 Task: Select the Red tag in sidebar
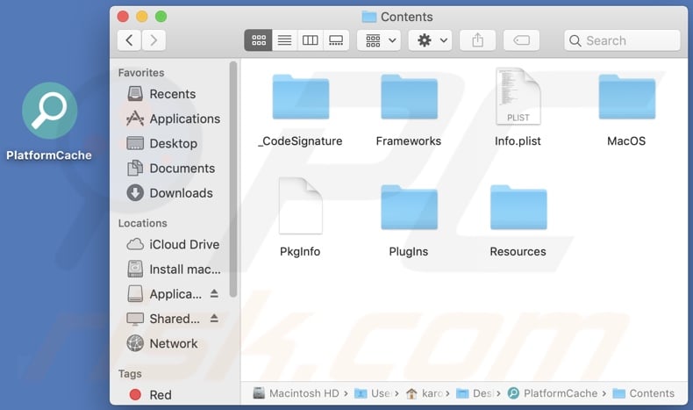tap(150, 394)
